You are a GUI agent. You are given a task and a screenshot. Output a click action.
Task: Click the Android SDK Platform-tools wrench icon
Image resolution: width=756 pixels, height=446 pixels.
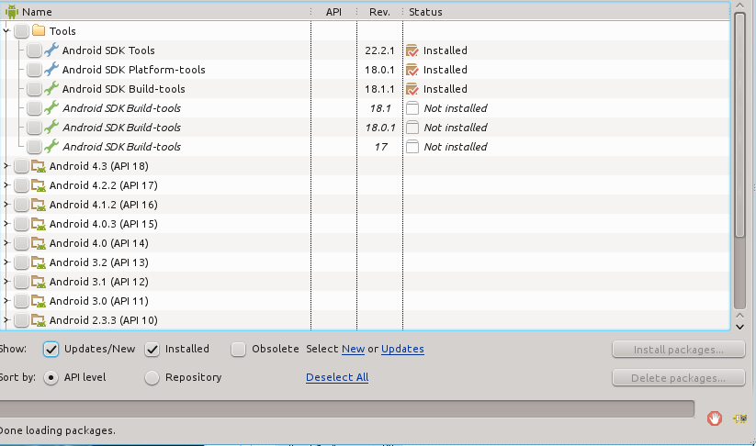point(51,70)
